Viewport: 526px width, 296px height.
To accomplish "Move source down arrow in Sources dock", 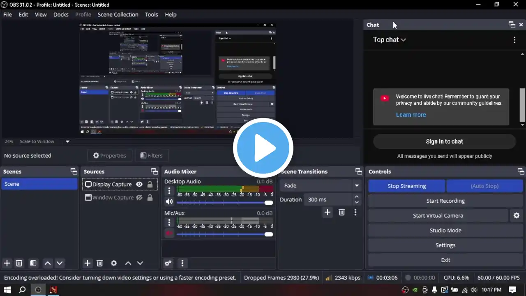I will (x=140, y=263).
